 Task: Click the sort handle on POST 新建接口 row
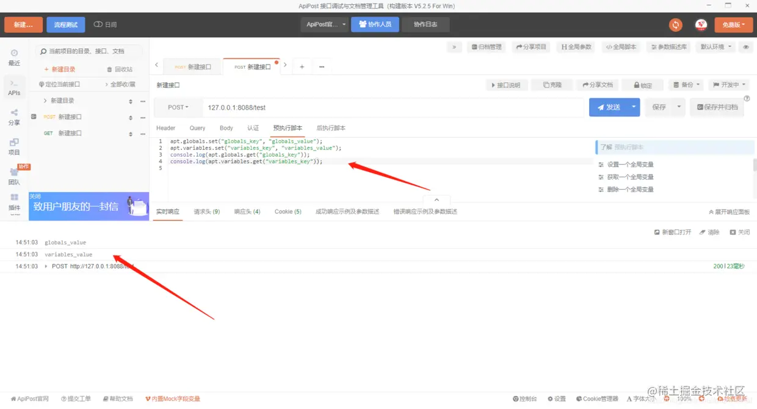(x=130, y=118)
